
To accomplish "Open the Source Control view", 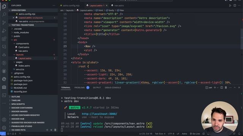I will tap(4, 23).
